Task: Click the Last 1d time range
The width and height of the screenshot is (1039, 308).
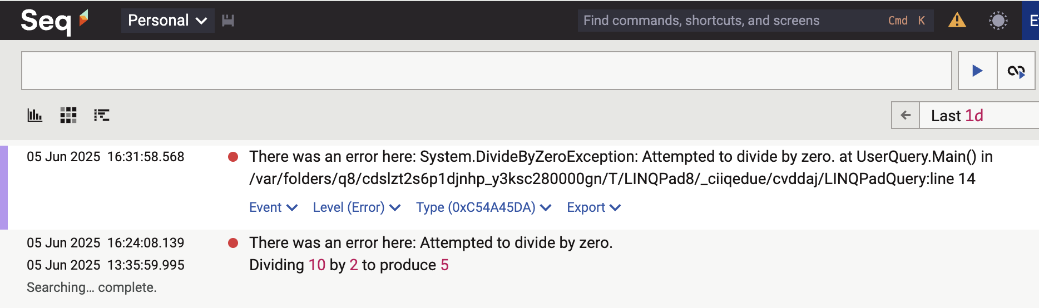Action: [968, 115]
